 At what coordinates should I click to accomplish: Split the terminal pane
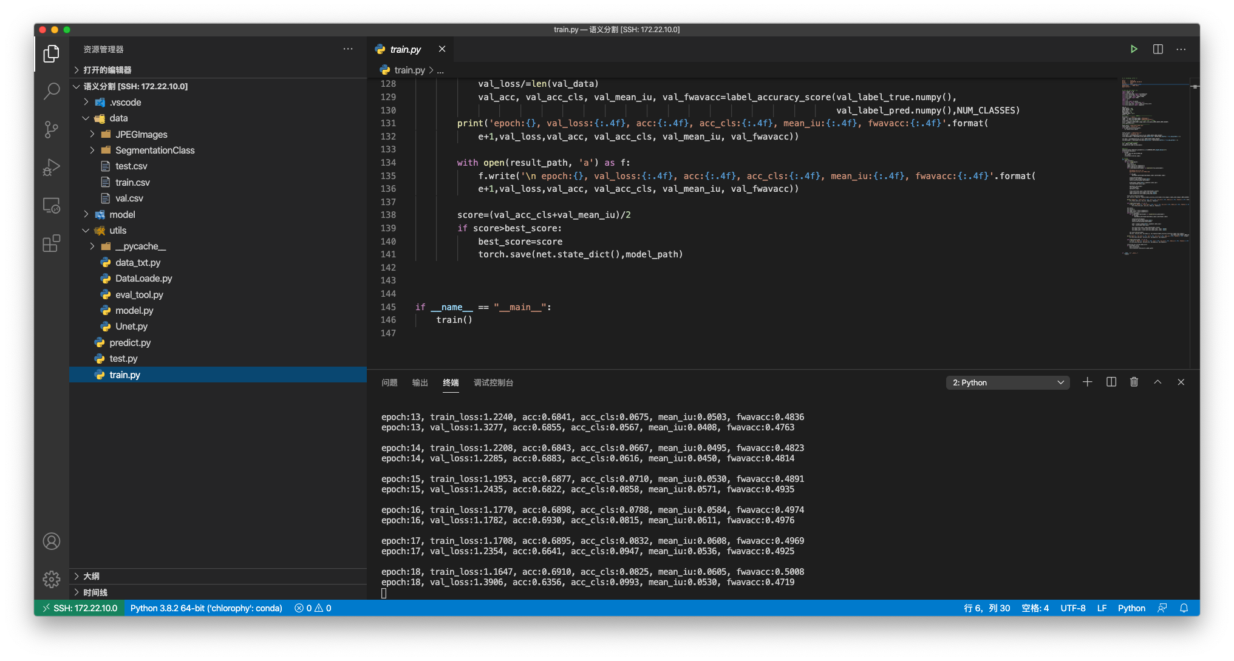pyautogui.click(x=1111, y=382)
